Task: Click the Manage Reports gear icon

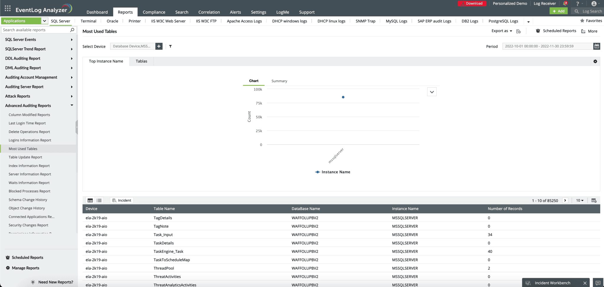Action: point(8,268)
